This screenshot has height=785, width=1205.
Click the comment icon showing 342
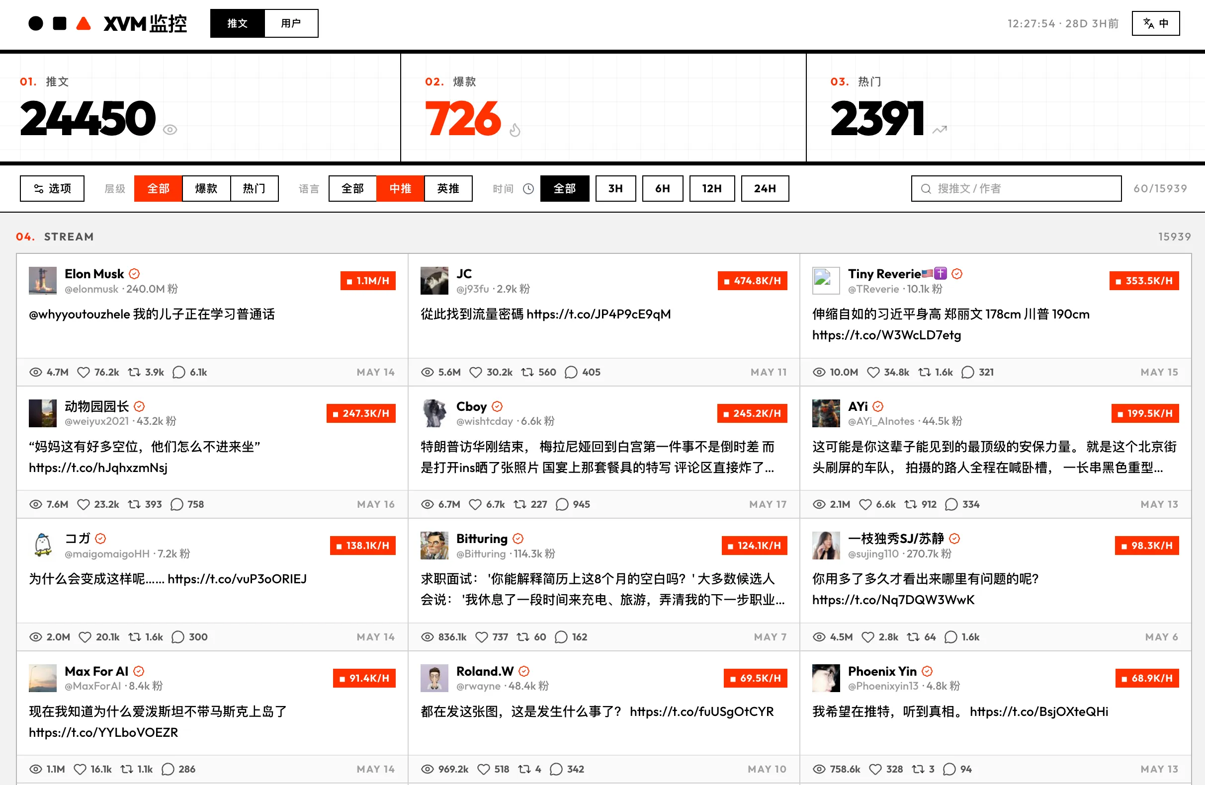[x=556, y=769]
